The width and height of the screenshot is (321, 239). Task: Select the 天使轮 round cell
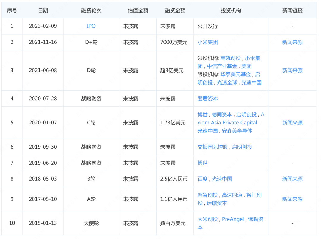91,223
